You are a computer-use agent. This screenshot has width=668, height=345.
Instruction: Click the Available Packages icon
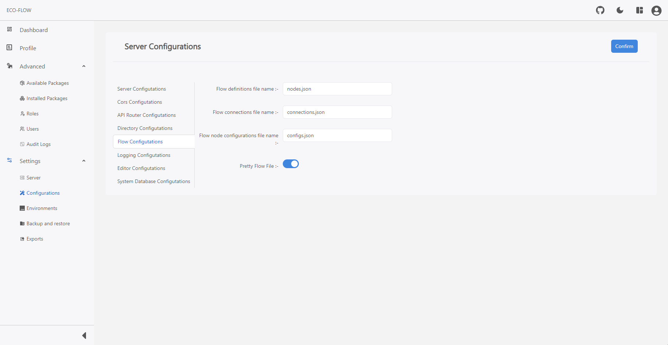pos(22,83)
